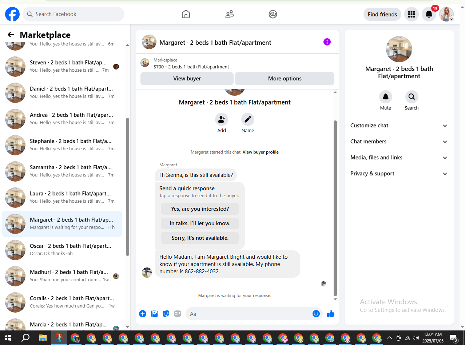Image resolution: width=465 pixels, height=345 pixels.
Task: Expand Privacy & support section
Action: click(399, 174)
